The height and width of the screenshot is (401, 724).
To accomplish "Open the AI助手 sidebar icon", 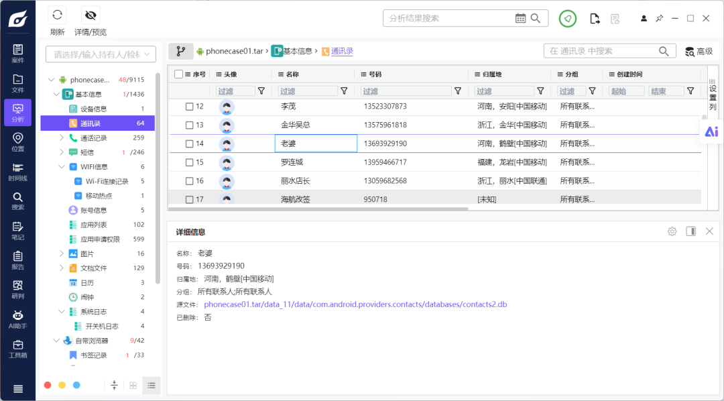I will click(x=17, y=320).
